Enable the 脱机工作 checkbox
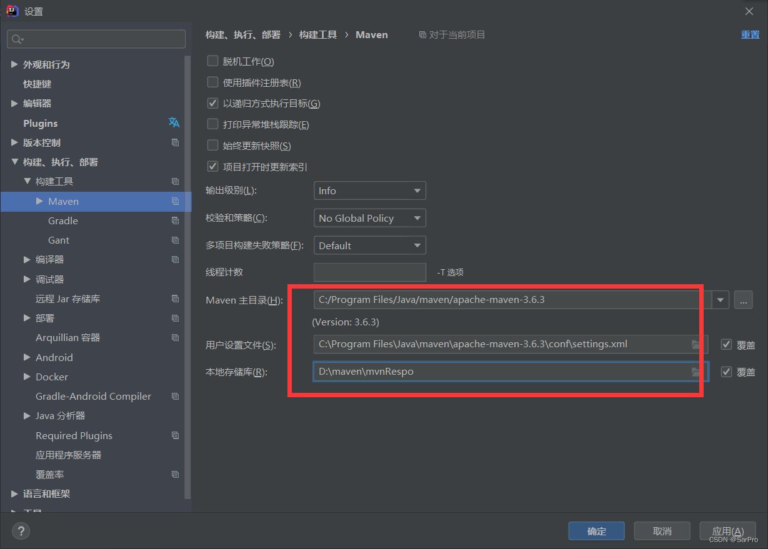Image resolution: width=768 pixels, height=549 pixels. 212,61
